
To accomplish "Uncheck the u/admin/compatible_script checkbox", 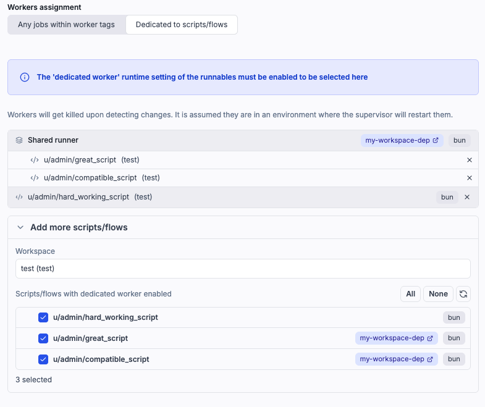I will [x=43, y=359].
